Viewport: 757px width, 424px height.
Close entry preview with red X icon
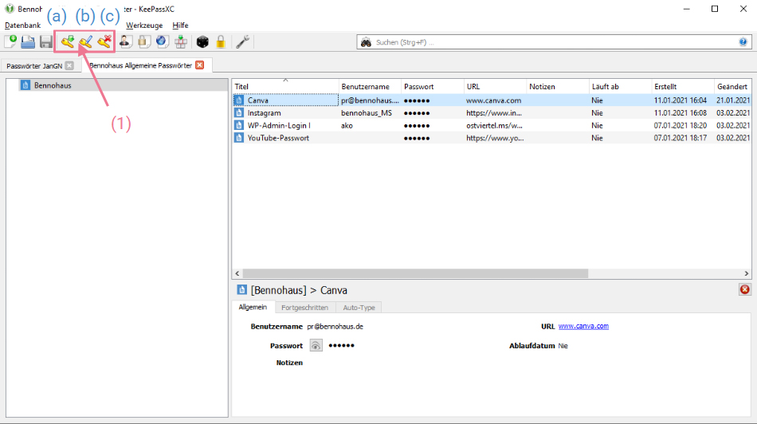745,289
